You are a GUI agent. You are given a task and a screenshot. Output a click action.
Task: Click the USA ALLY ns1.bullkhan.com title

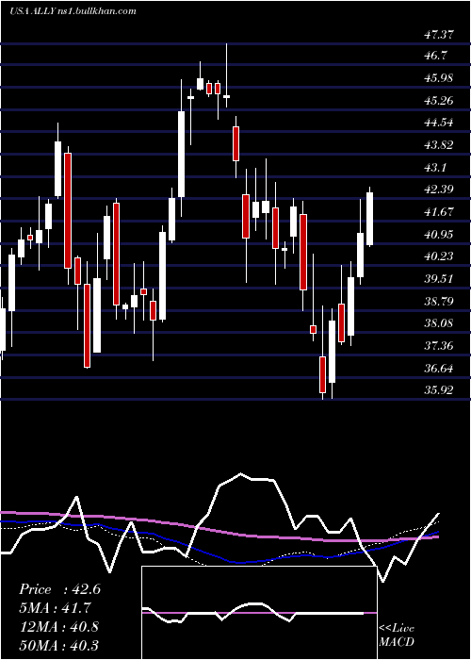point(73,11)
